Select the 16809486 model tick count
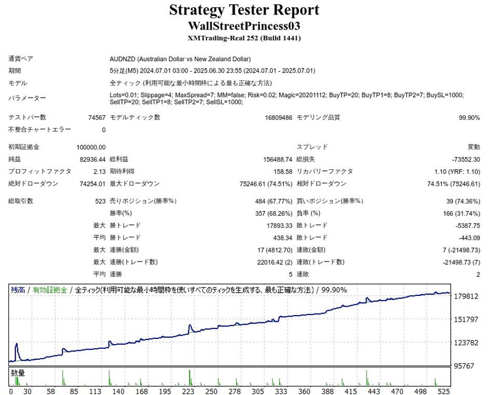Viewport: 488px width, 395px height. [279, 118]
